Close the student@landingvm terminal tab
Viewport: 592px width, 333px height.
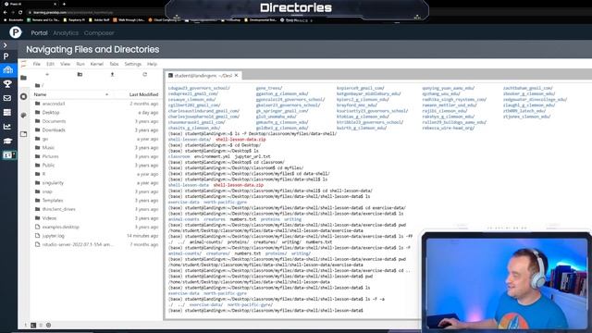[x=237, y=75]
